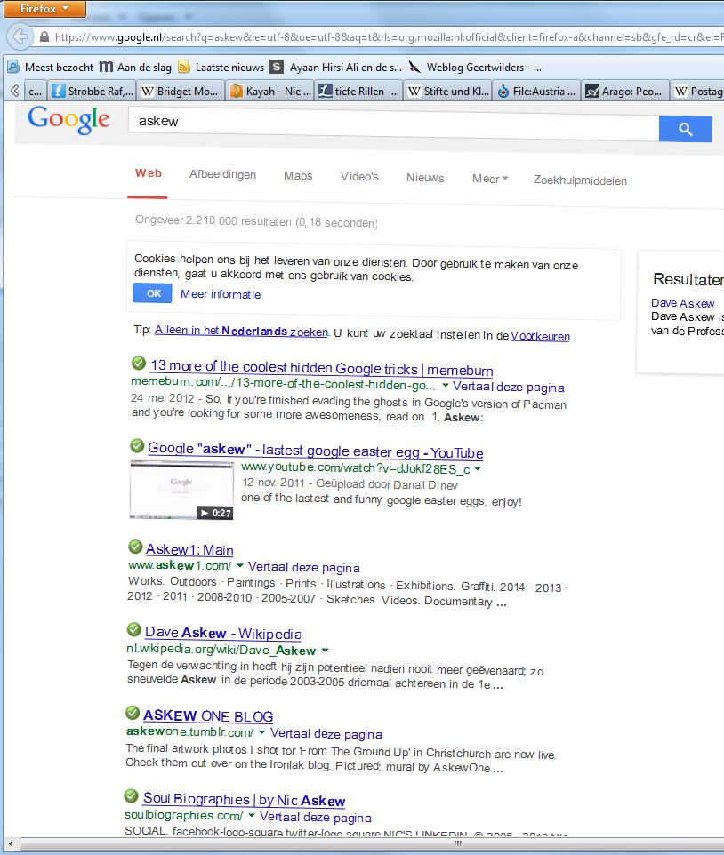
Task: Expand dropdown arrow after askewone.tumblr.com
Action: click(x=261, y=732)
